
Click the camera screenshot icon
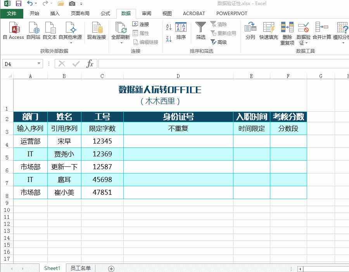coord(72,3)
